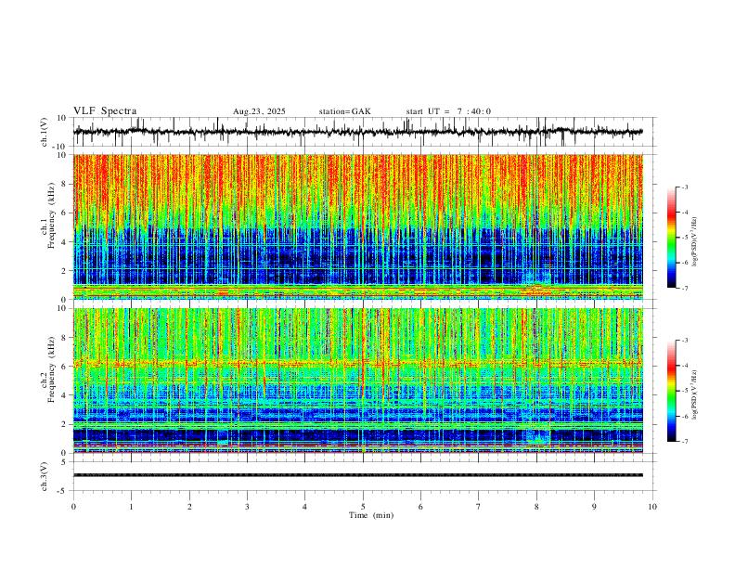
Task: Click the ch.2 spectrogram panel
Action: pyautogui.click(x=358, y=381)
